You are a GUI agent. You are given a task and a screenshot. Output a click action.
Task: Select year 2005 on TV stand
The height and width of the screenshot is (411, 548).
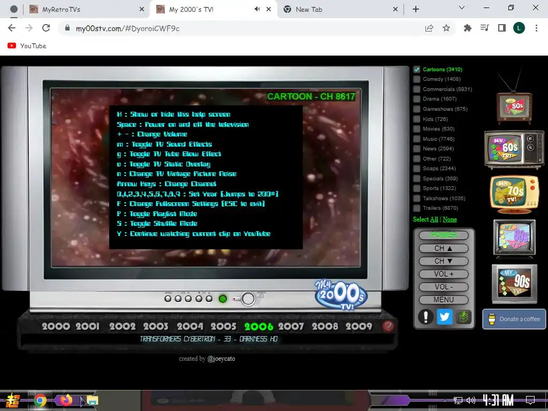[x=223, y=326]
